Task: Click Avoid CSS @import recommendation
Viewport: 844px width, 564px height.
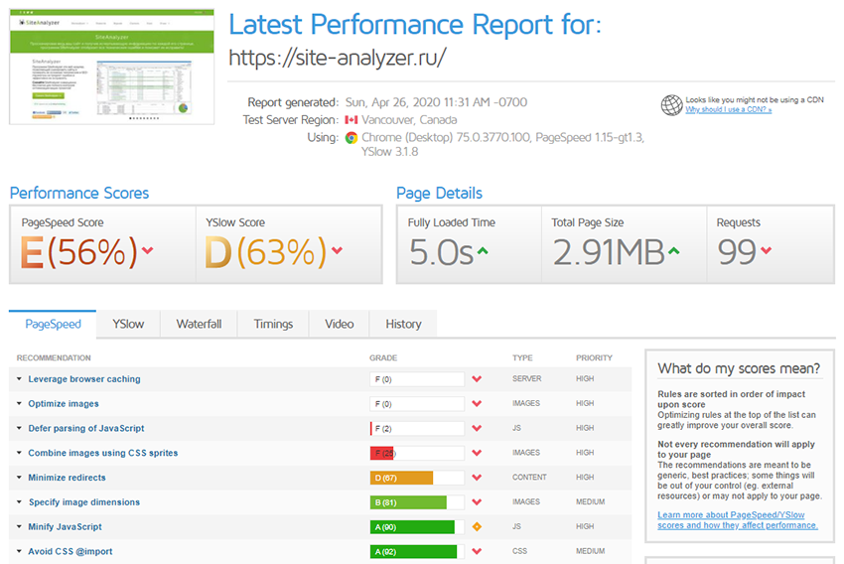Action: point(70,552)
